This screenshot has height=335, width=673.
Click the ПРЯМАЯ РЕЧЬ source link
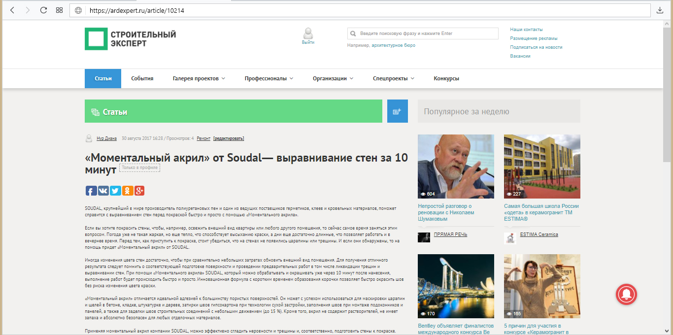(450, 234)
